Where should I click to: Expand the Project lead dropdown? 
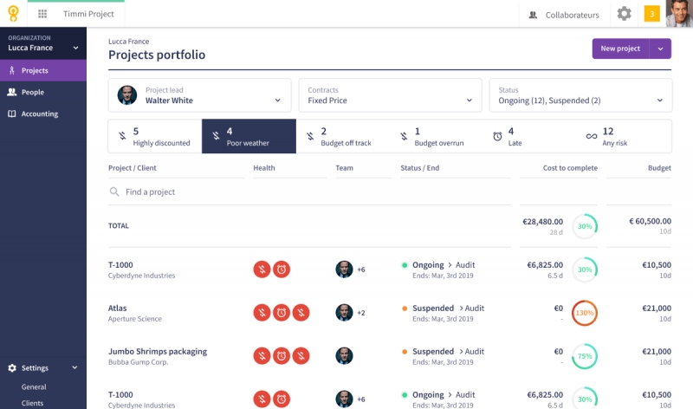pyautogui.click(x=199, y=95)
